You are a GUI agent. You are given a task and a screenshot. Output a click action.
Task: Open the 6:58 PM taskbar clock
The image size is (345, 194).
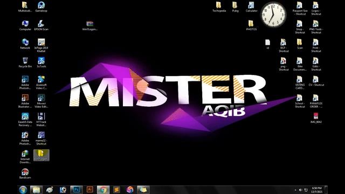316,190
